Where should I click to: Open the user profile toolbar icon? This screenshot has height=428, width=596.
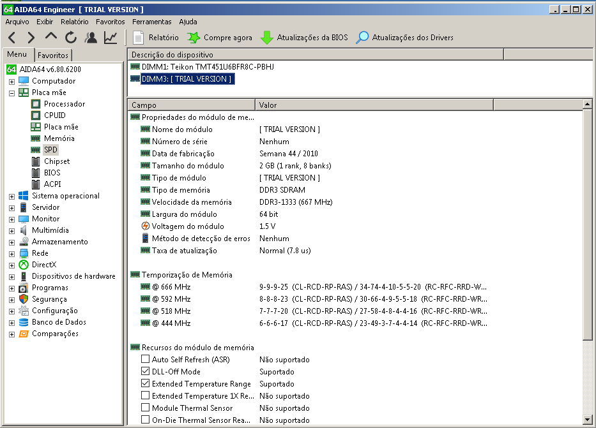click(x=91, y=38)
